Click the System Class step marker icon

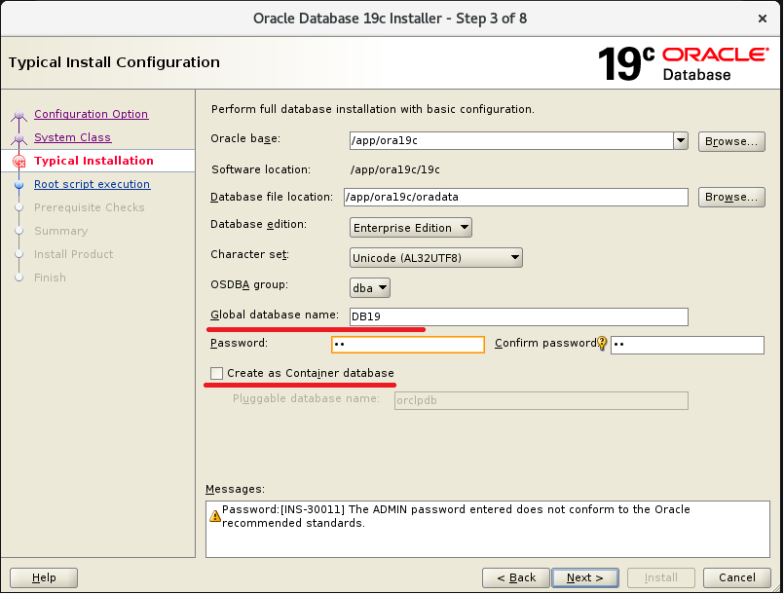19,138
